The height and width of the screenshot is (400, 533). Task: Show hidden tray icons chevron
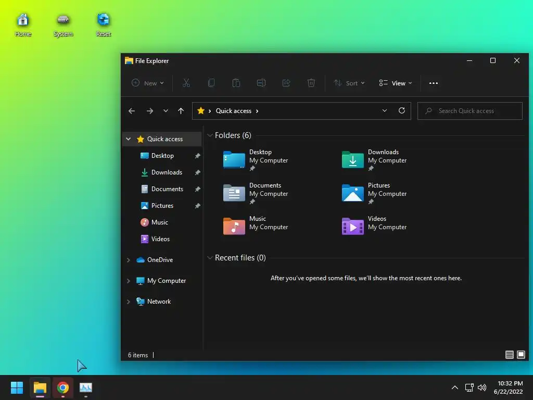(x=455, y=387)
